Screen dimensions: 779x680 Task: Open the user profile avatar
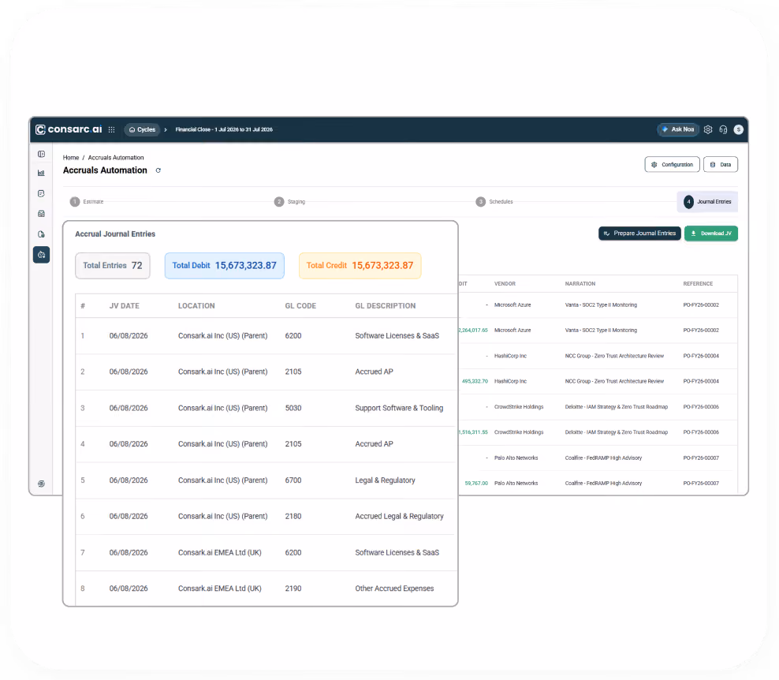(739, 129)
